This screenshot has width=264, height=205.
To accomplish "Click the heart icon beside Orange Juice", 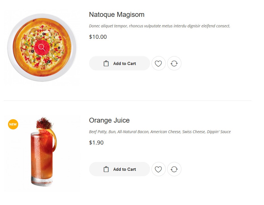I will (x=158, y=169).
